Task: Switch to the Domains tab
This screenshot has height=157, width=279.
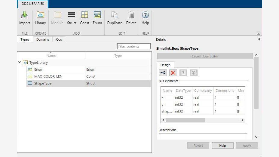Action: pos(43,39)
